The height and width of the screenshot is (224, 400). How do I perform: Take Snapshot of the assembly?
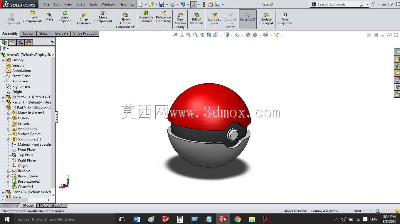point(285,19)
